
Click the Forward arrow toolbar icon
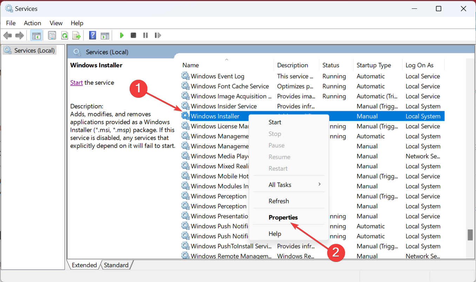point(20,35)
